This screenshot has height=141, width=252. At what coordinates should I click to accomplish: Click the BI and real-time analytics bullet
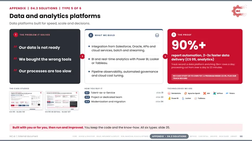[125, 61]
